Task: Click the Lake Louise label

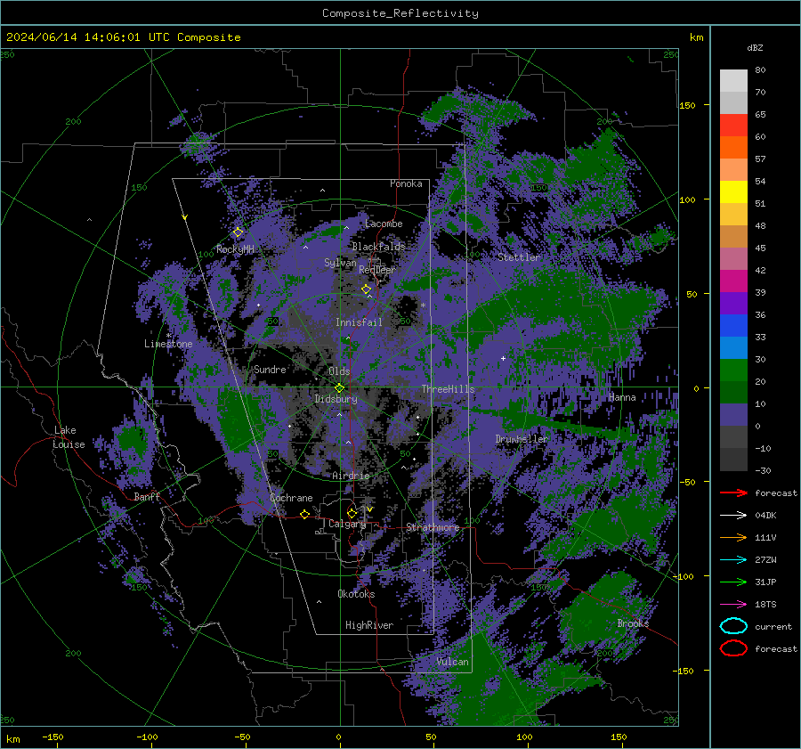Action: coord(69,437)
